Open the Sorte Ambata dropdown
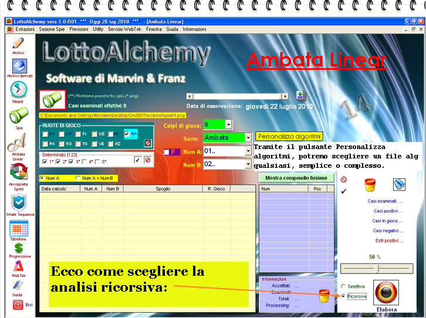 248,138
